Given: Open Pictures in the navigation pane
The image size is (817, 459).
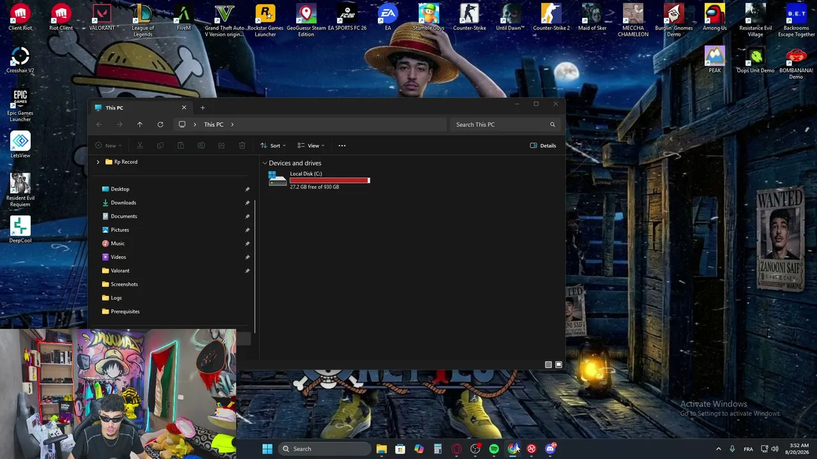Looking at the screenshot, I should 120,230.
